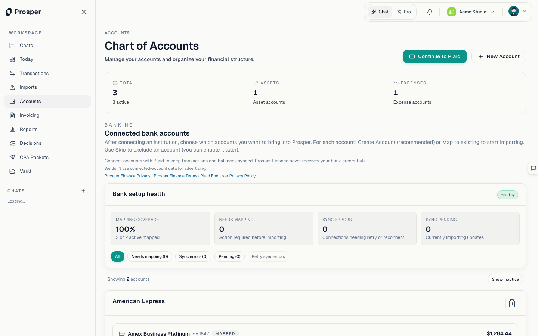The width and height of the screenshot is (538, 336).
Task: Open the user profile dropdown chevron
Action: 525,11
